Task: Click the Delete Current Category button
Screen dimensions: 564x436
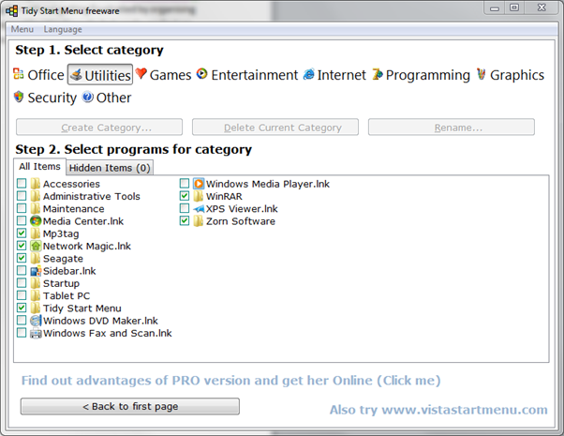Action: (275, 128)
